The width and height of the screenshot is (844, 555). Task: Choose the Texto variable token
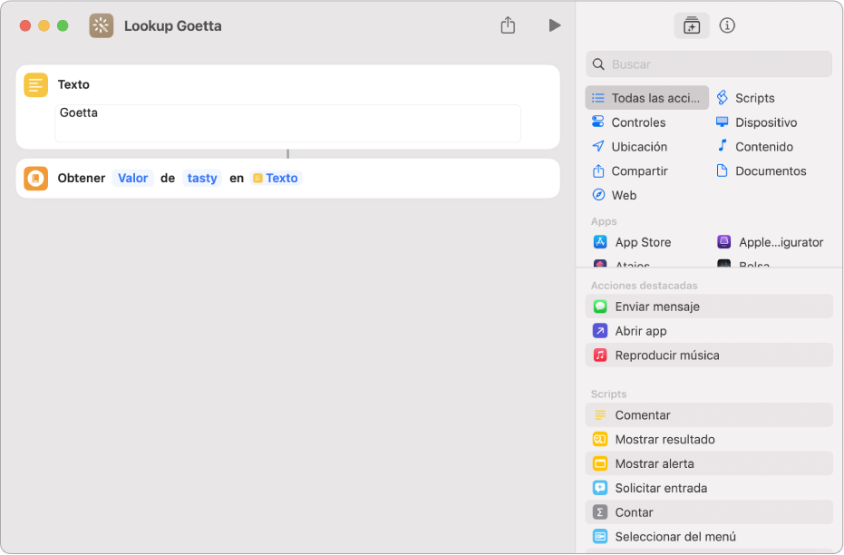pyautogui.click(x=276, y=179)
